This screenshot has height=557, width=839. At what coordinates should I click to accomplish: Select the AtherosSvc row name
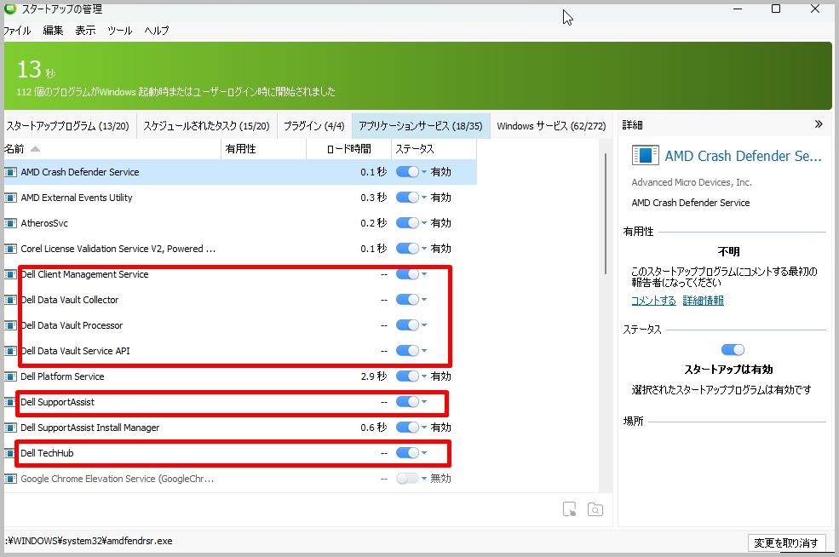[44, 223]
